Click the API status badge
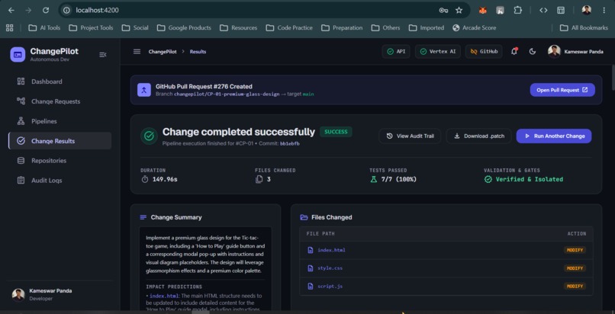Screen dimensions: 615x314 [396, 51]
